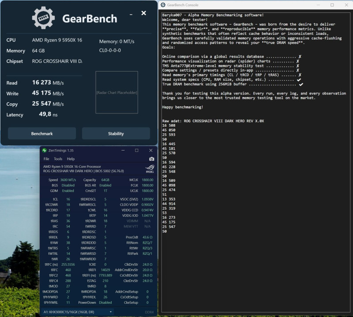Click the ROG logo in ZenTimings
This screenshot has height=317, width=353.
150,169
